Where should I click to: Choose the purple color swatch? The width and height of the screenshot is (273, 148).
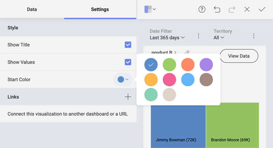206,64
